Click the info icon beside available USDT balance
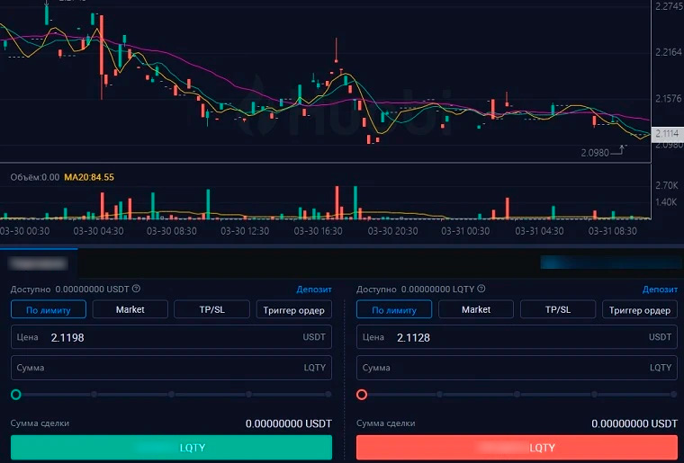684x463 pixels. (137, 289)
